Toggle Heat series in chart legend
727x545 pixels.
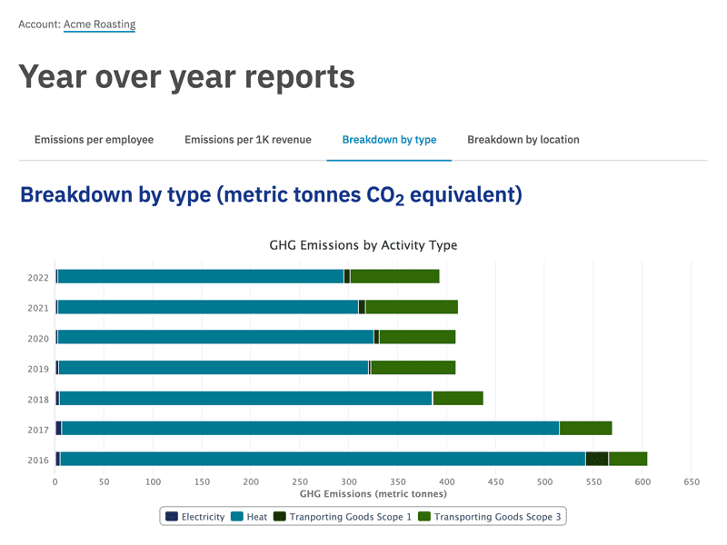pos(256,517)
